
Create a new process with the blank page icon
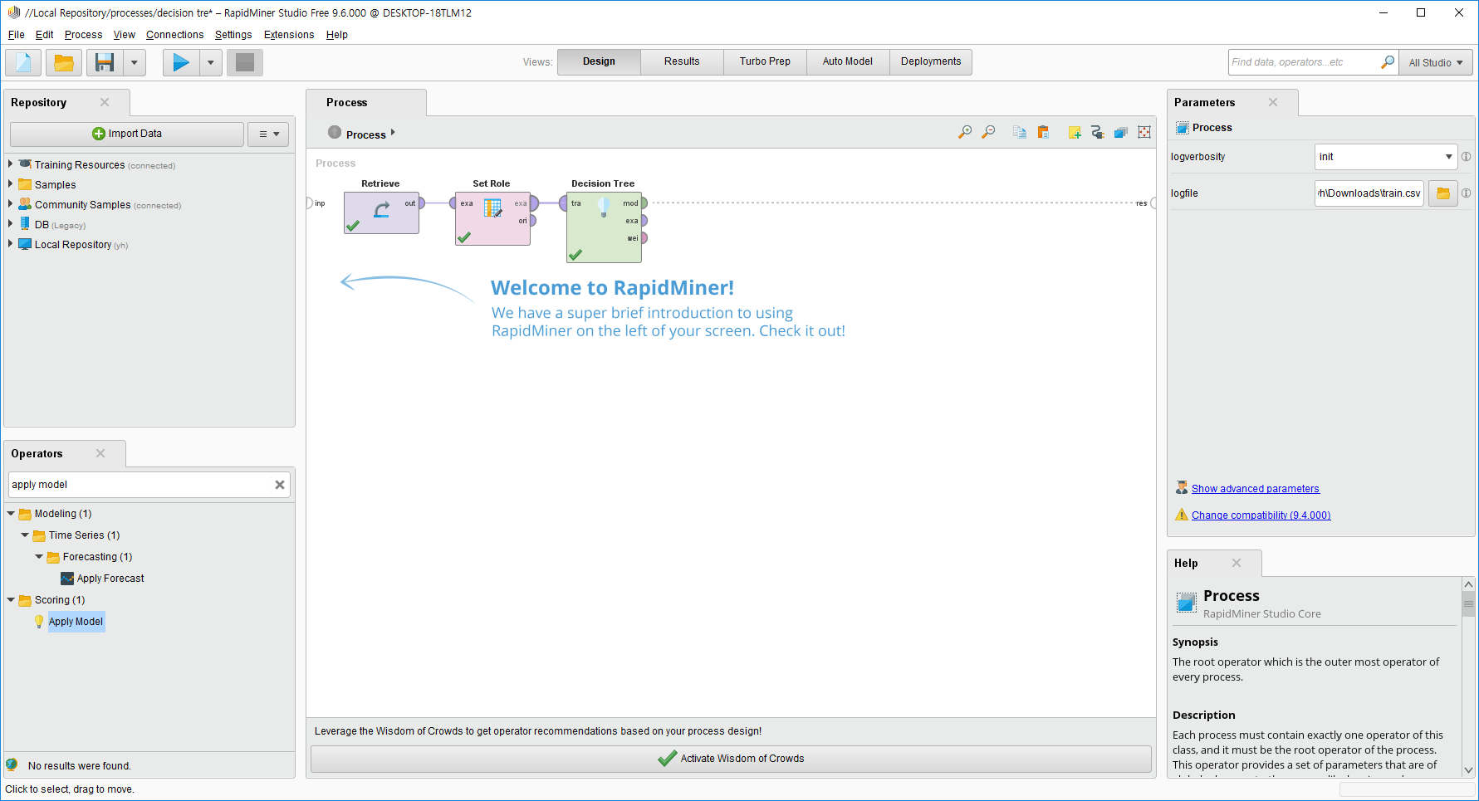tap(23, 62)
